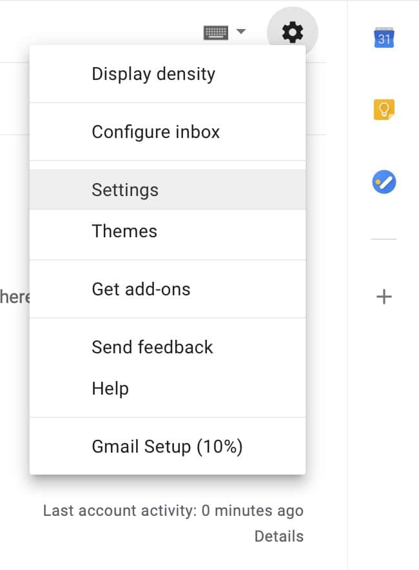Click the Settings gear icon
Viewport: 419px width, 570px height.
point(293,32)
